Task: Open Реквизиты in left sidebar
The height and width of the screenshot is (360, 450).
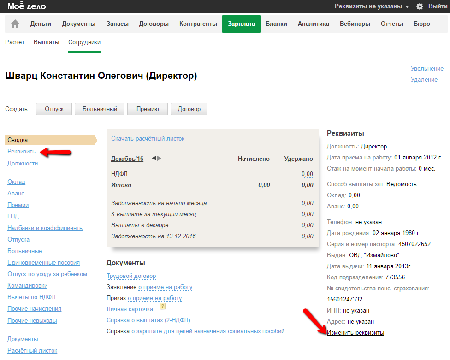Action: pos(22,152)
